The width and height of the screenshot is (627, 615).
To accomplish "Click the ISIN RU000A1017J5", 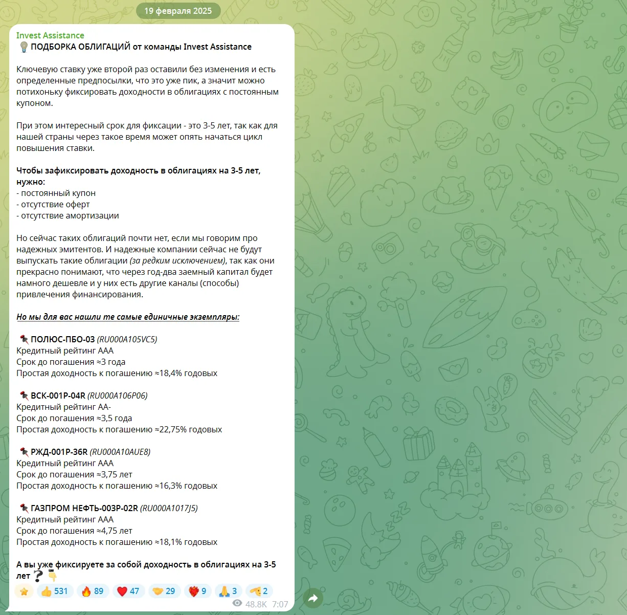I will [169, 508].
